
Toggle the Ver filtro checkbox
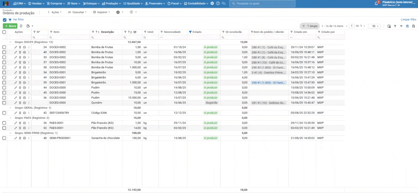(5, 20)
